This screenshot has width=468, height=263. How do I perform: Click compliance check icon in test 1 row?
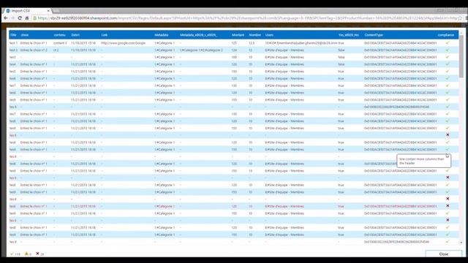(448, 43)
